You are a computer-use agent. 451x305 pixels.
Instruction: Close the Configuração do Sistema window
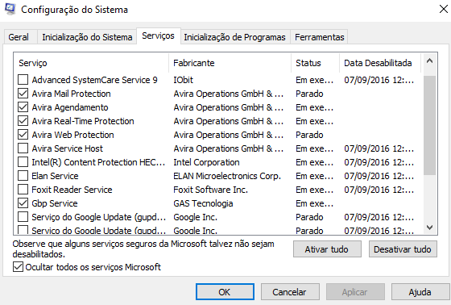tap(443, 9)
